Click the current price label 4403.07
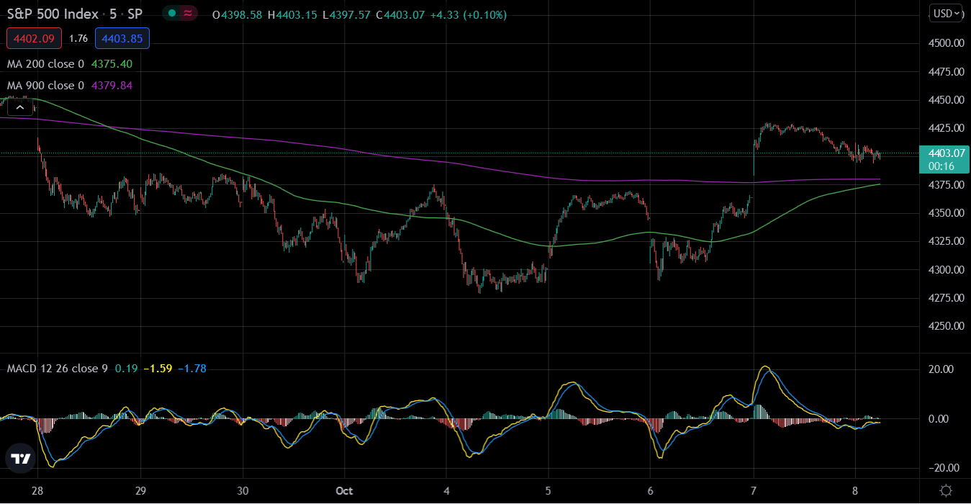Viewport: 971px width, 504px height. pos(947,153)
